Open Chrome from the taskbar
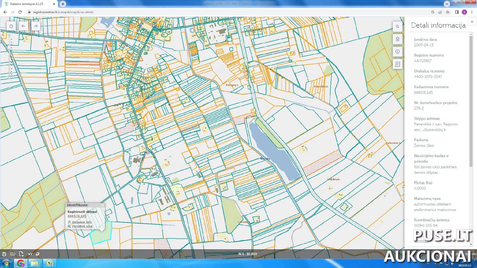The image size is (477, 268). (x=21, y=263)
